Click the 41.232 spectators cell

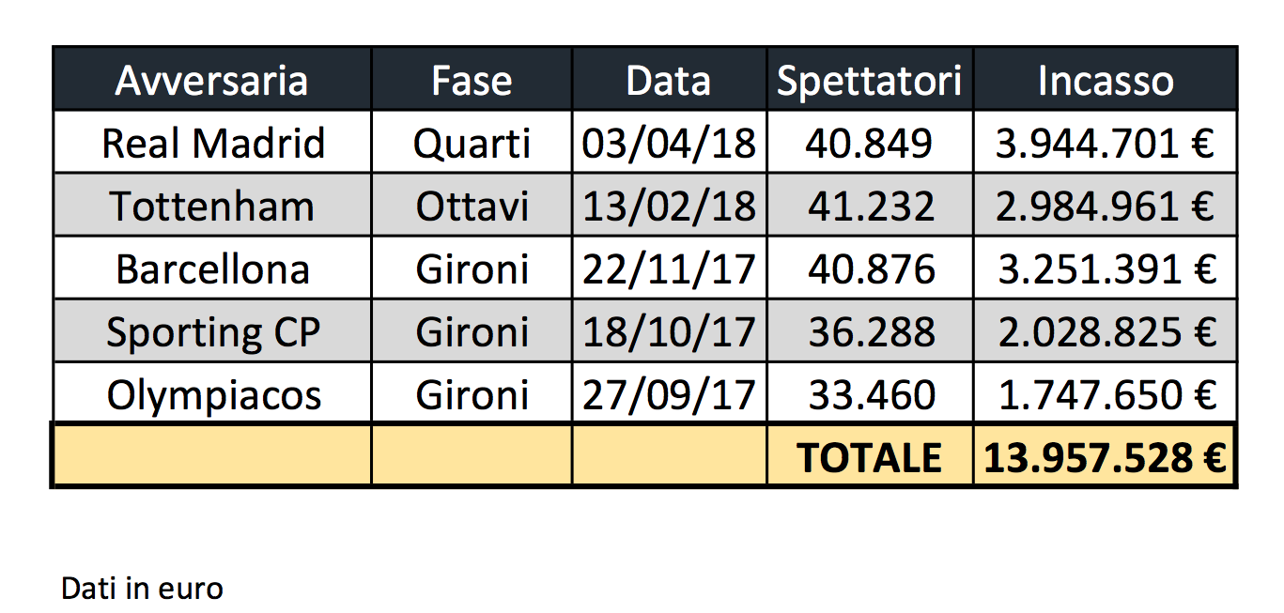pyautogui.click(x=870, y=206)
